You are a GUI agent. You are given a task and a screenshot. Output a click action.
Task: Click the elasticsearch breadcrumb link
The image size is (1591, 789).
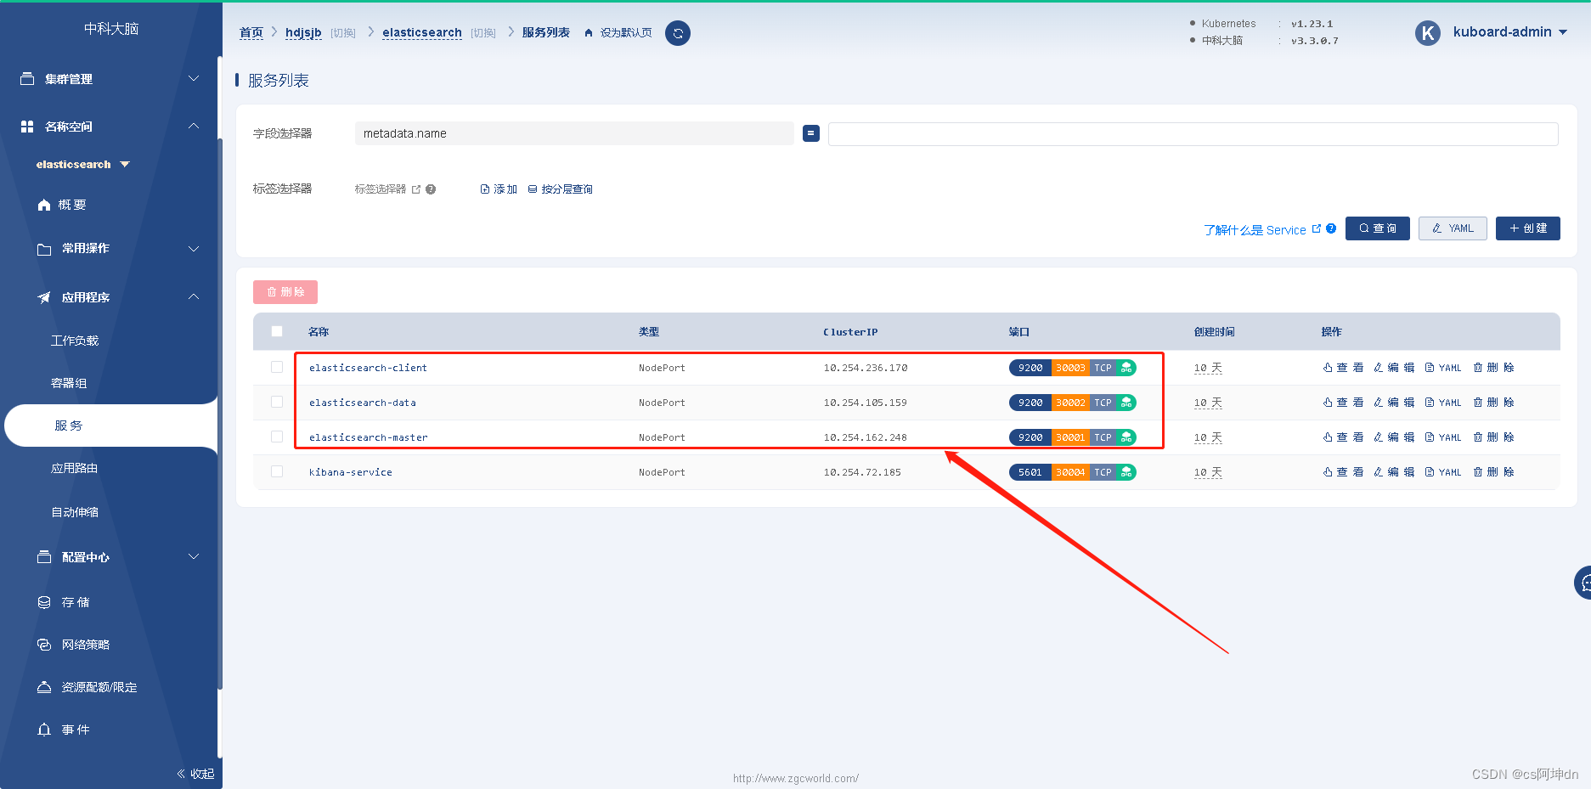422,32
